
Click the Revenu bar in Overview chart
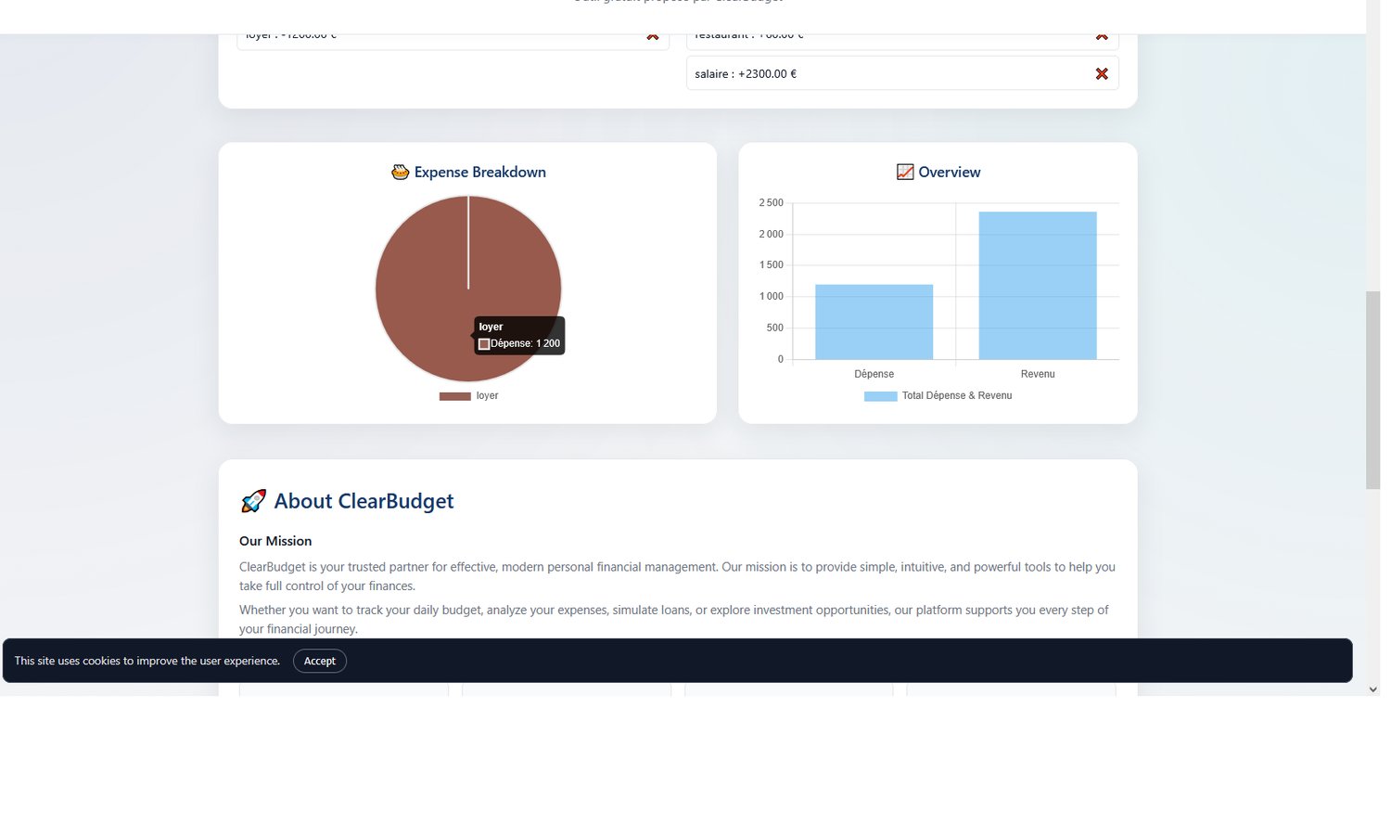(x=1038, y=286)
